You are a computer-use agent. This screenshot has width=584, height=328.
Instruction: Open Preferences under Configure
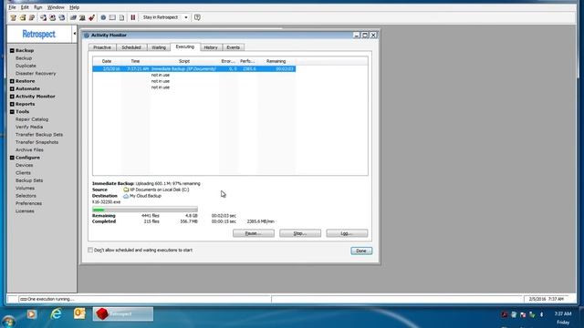28,203
